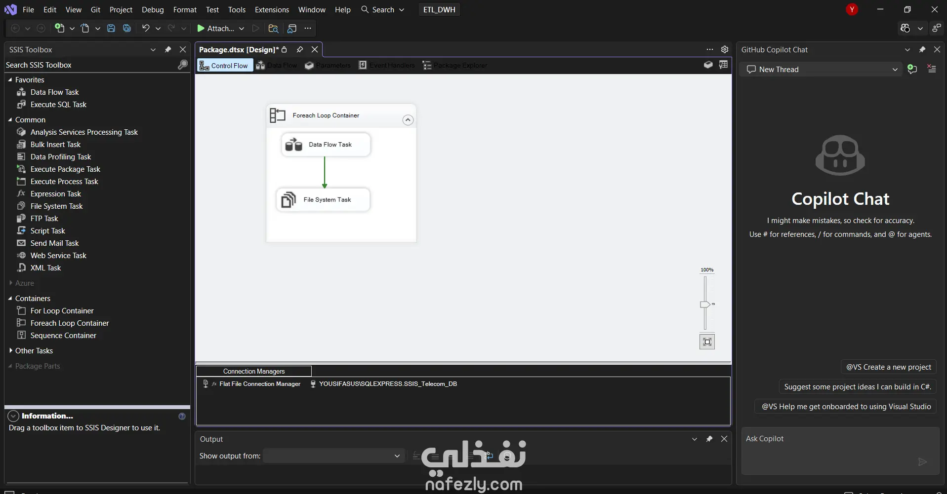
Task: Click Save All toolbar icon
Action: tap(127, 28)
